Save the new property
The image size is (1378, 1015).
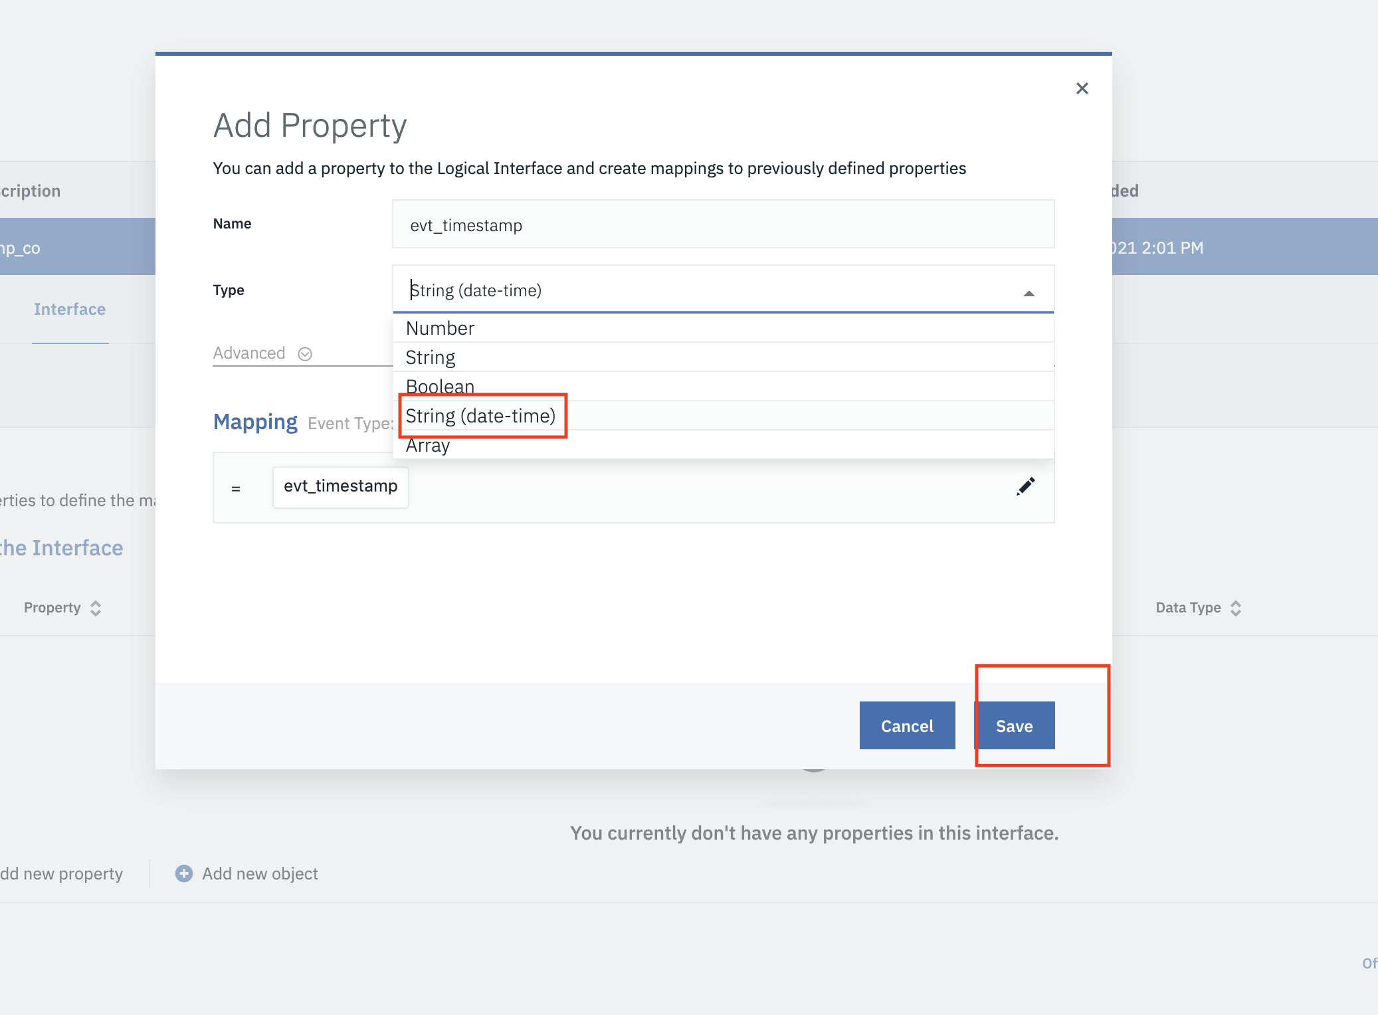[x=1014, y=725]
